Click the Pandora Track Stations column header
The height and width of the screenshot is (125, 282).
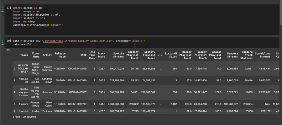tap(246, 55)
